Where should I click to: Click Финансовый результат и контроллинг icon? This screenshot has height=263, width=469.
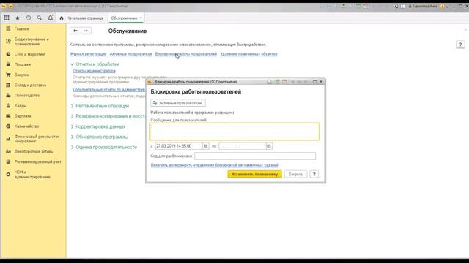(8, 139)
